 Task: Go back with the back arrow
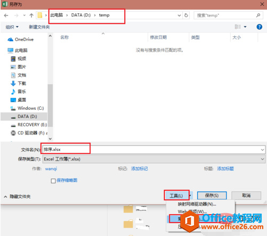(6, 15)
